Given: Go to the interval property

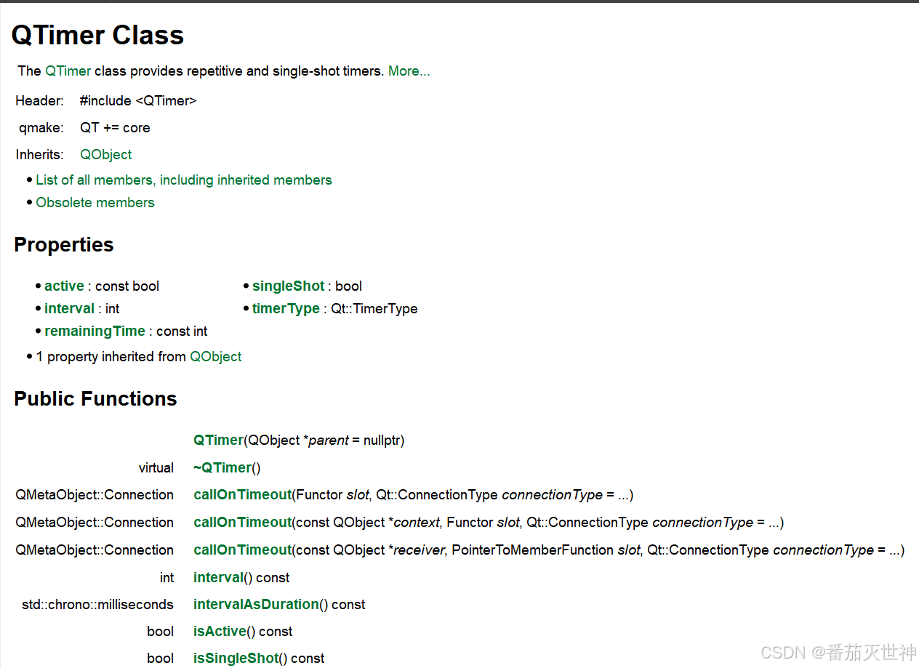Looking at the screenshot, I should (70, 309).
